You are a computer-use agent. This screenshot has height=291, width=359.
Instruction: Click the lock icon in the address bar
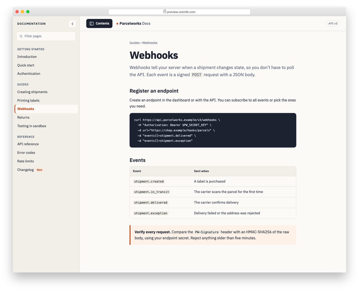(x=165, y=11)
